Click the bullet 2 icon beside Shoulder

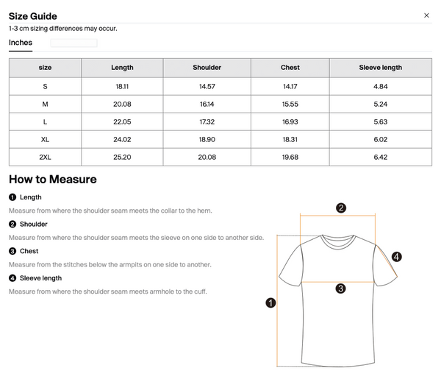[x=12, y=225]
